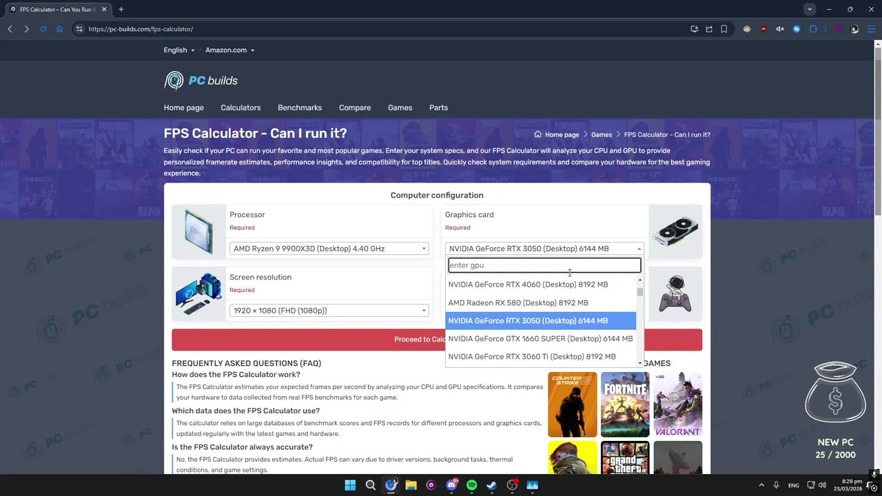Click the screen resolution monitor image
Viewport: 882px width, 496px height.
coord(198,293)
